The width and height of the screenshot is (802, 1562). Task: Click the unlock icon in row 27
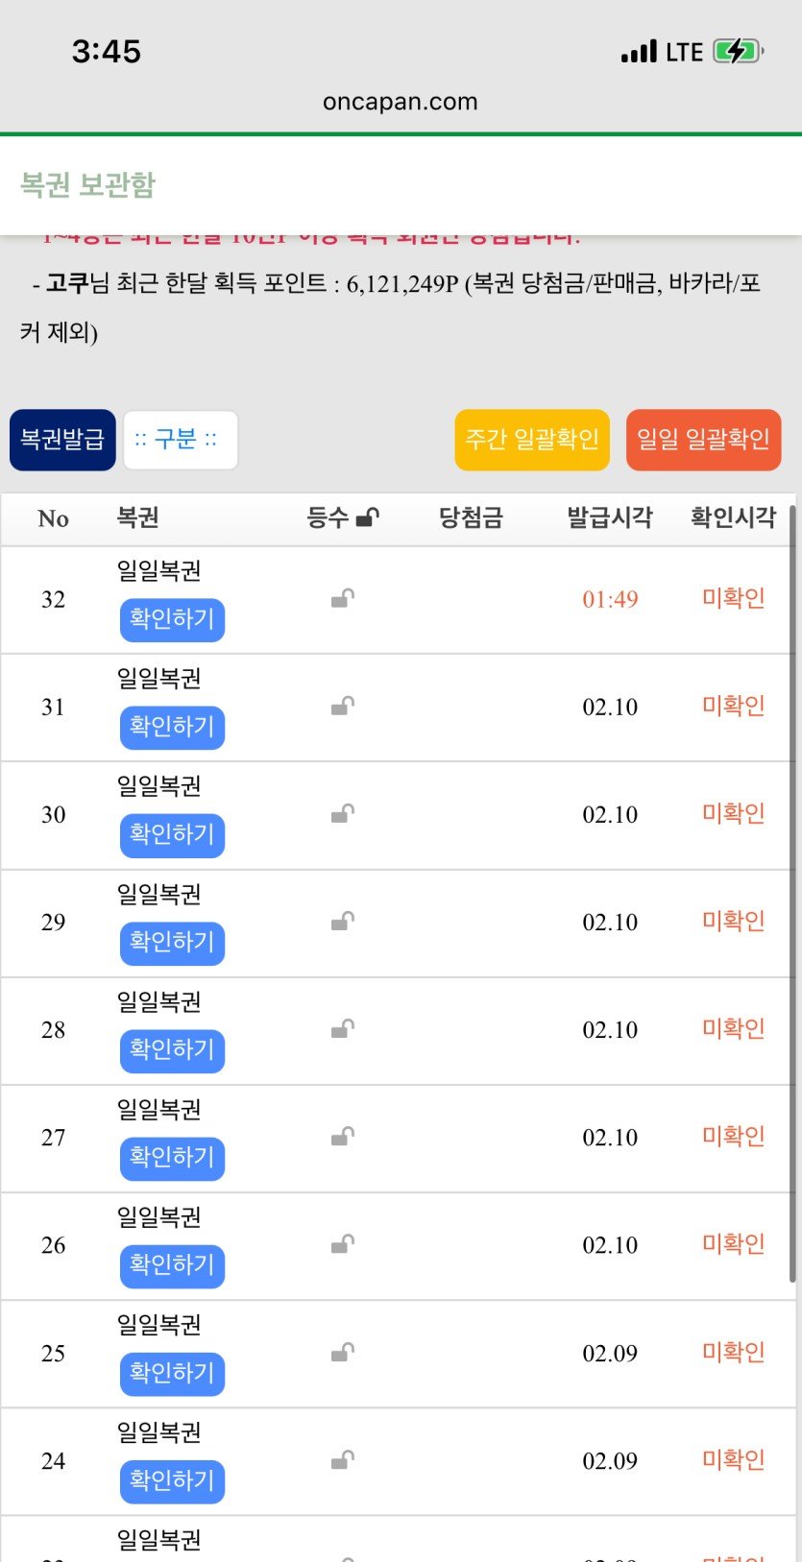[x=343, y=1137]
